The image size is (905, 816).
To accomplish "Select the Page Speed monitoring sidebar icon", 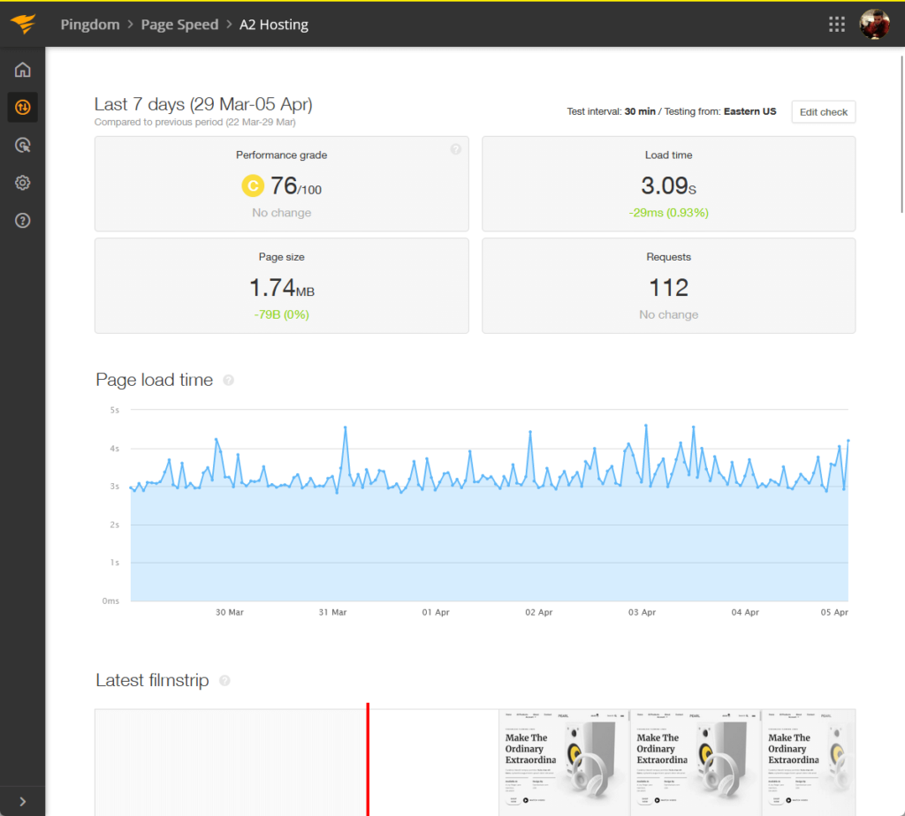I will tap(22, 107).
